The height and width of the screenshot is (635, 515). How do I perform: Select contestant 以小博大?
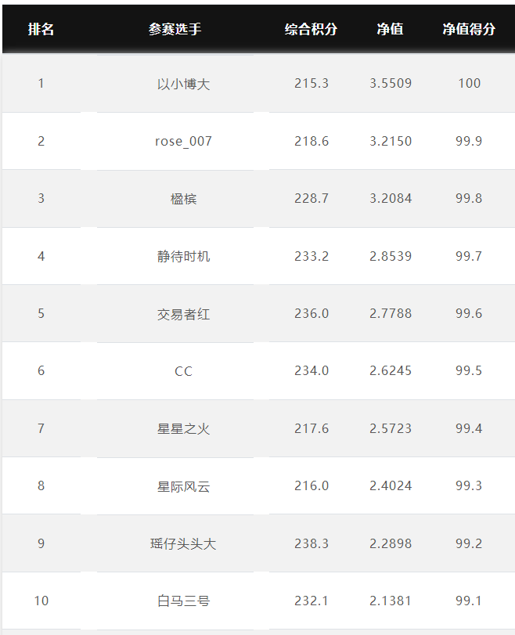click(183, 84)
